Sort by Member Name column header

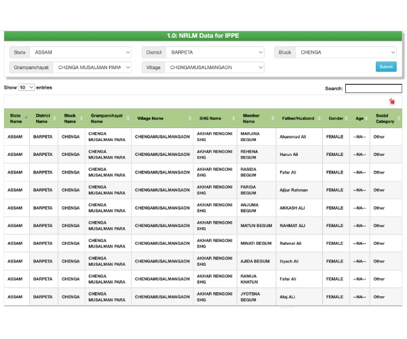[x=252, y=118]
